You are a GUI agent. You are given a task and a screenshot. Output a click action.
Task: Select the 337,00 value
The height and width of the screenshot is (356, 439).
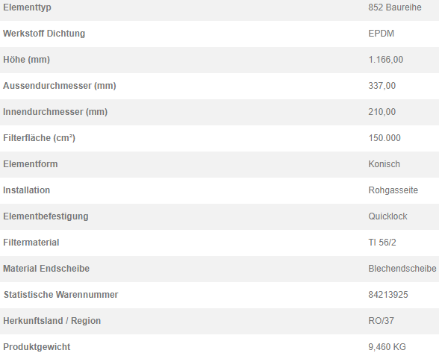click(382, 86)
